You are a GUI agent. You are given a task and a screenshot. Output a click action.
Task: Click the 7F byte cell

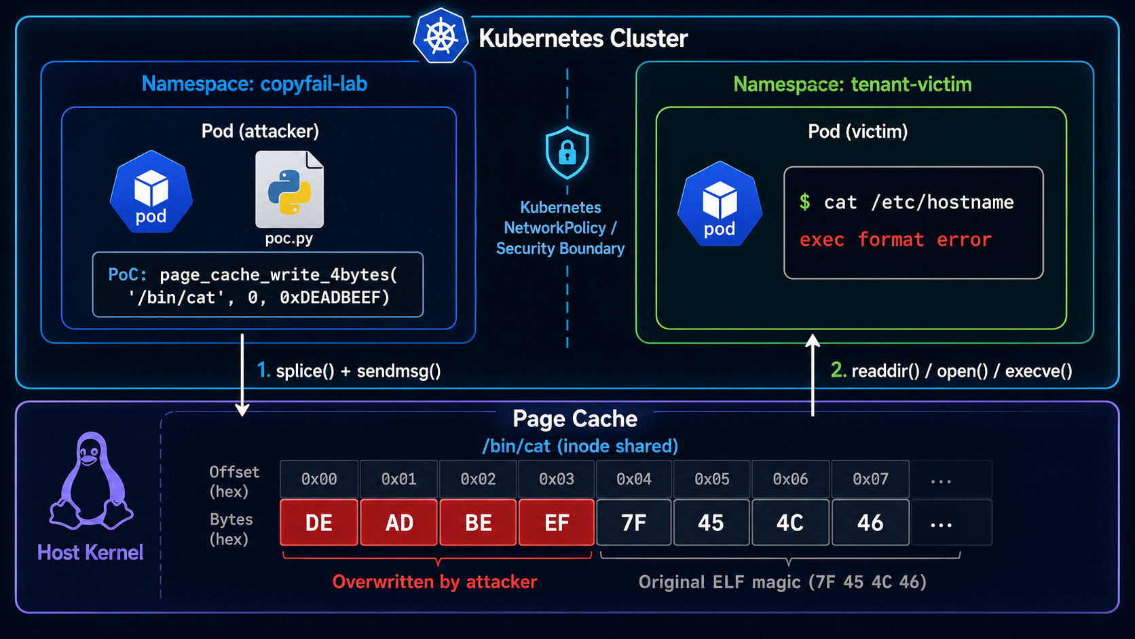(634, 523)
